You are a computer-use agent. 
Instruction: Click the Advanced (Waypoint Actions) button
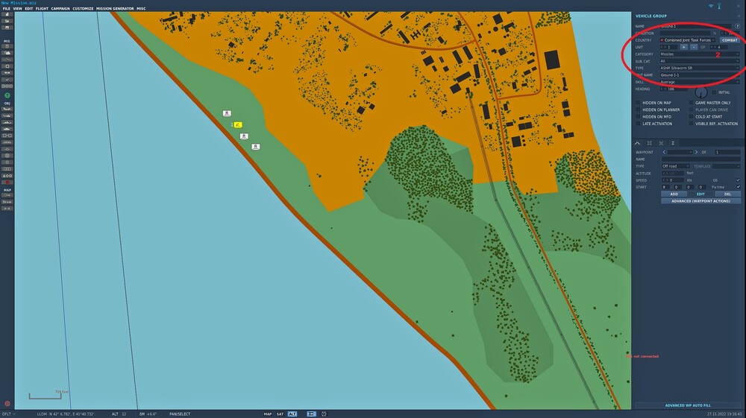[700, 201]
